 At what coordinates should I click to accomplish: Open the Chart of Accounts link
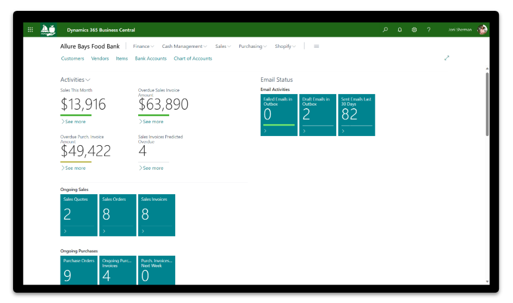(193, 58)
